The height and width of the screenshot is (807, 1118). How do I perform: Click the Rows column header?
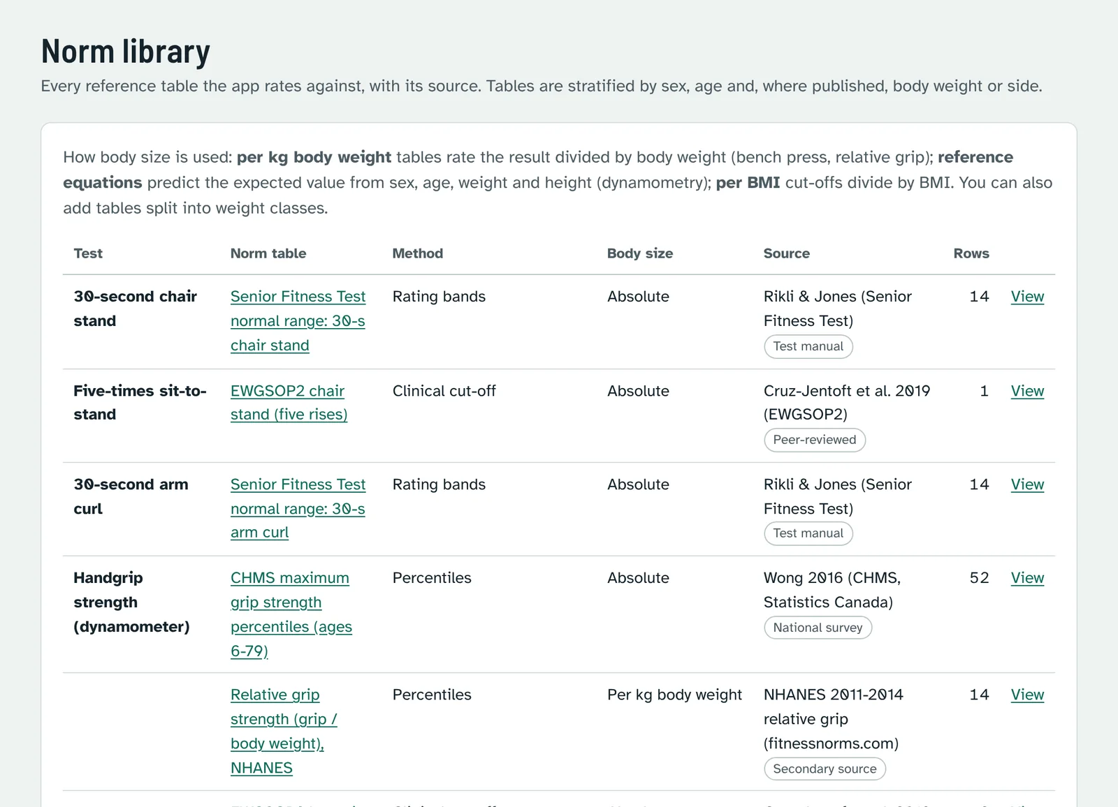click(x=971, y=253)
